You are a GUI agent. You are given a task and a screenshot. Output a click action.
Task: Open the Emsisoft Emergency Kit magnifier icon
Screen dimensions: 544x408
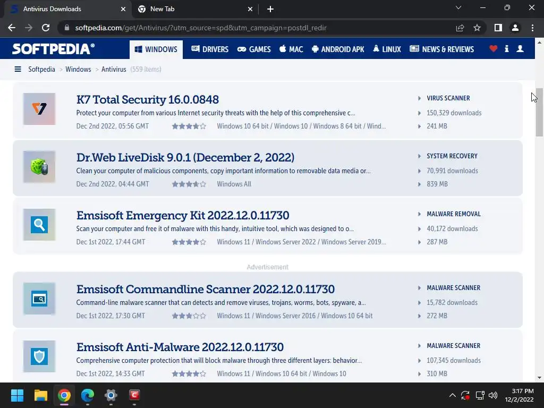[x=39, y=225]
